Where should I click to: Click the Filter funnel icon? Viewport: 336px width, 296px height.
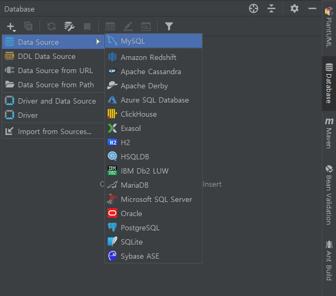169,26
